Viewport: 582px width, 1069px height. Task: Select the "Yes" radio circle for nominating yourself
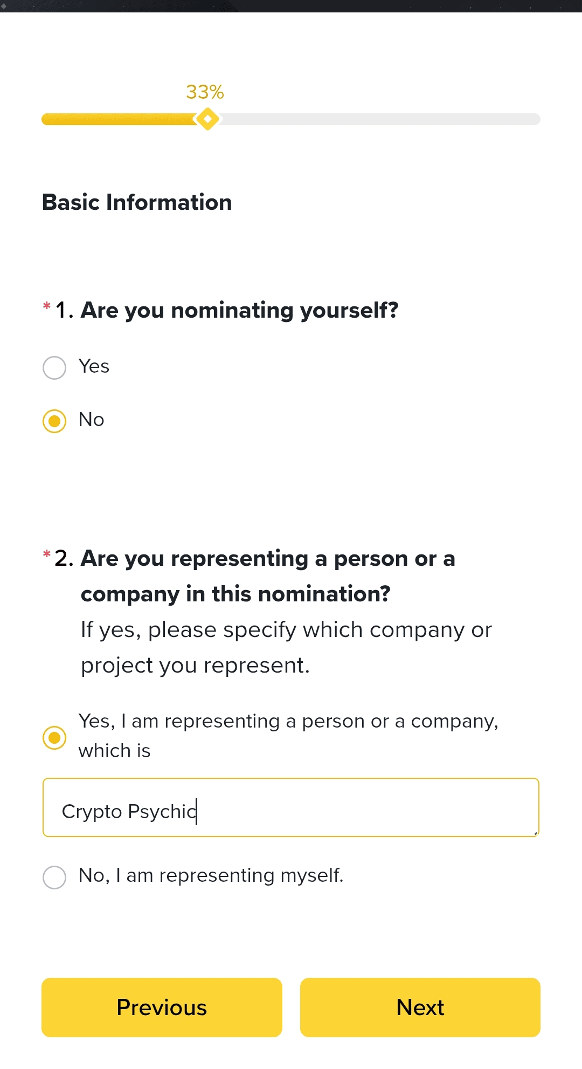(54, 368)
